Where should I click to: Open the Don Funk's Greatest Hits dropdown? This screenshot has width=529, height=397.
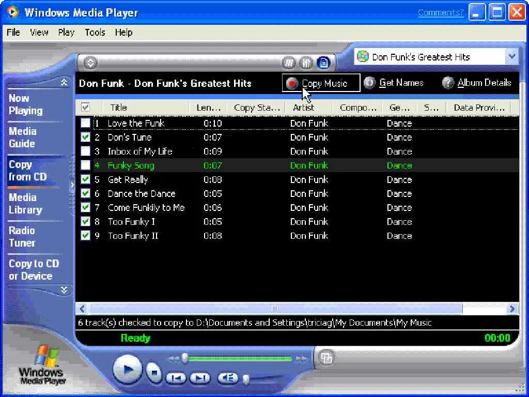[512, 56]
